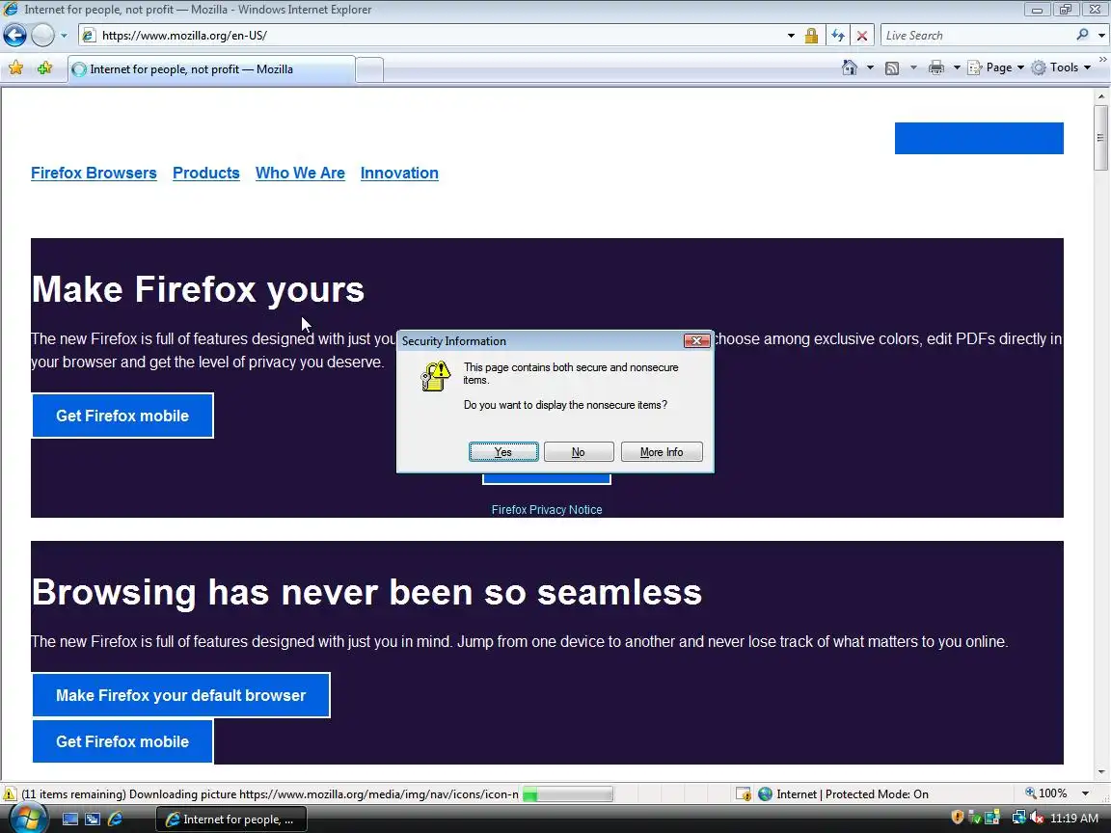Click the solid blue button above the menu

pos(979,138)
